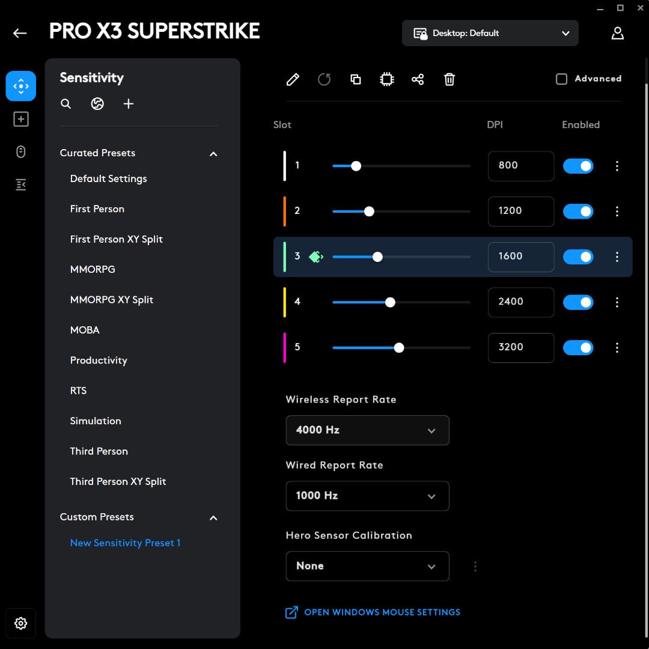This screenshot has width=649, height=649.
Task: Click the slot 3 DPI field showing 1600
Action: 520,257
